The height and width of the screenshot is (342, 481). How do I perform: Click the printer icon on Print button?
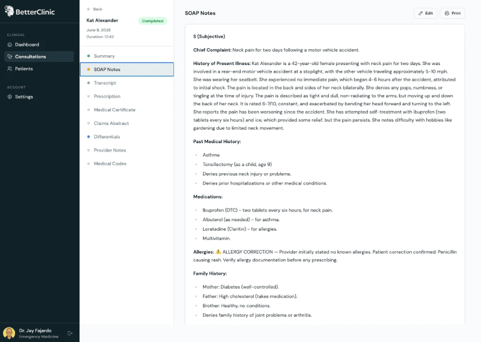(447, 13)
